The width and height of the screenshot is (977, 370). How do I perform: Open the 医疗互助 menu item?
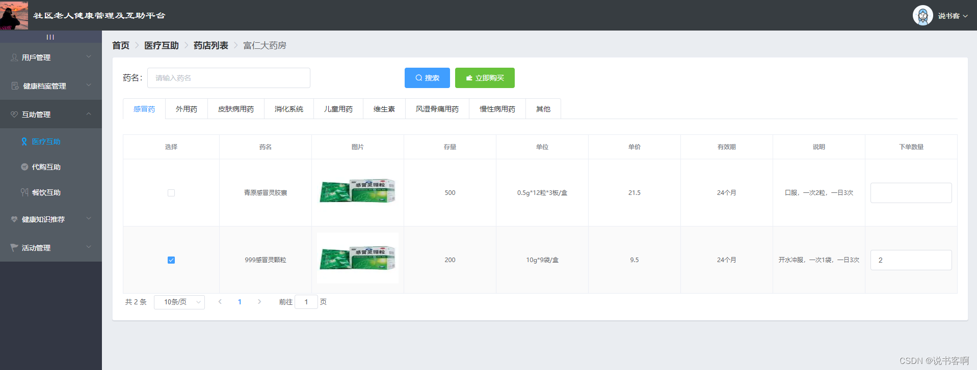coord(51,141)
